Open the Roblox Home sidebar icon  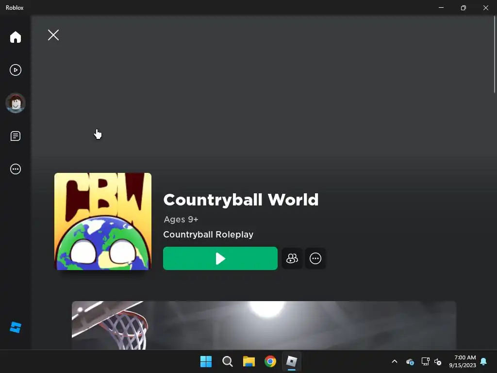15,37
